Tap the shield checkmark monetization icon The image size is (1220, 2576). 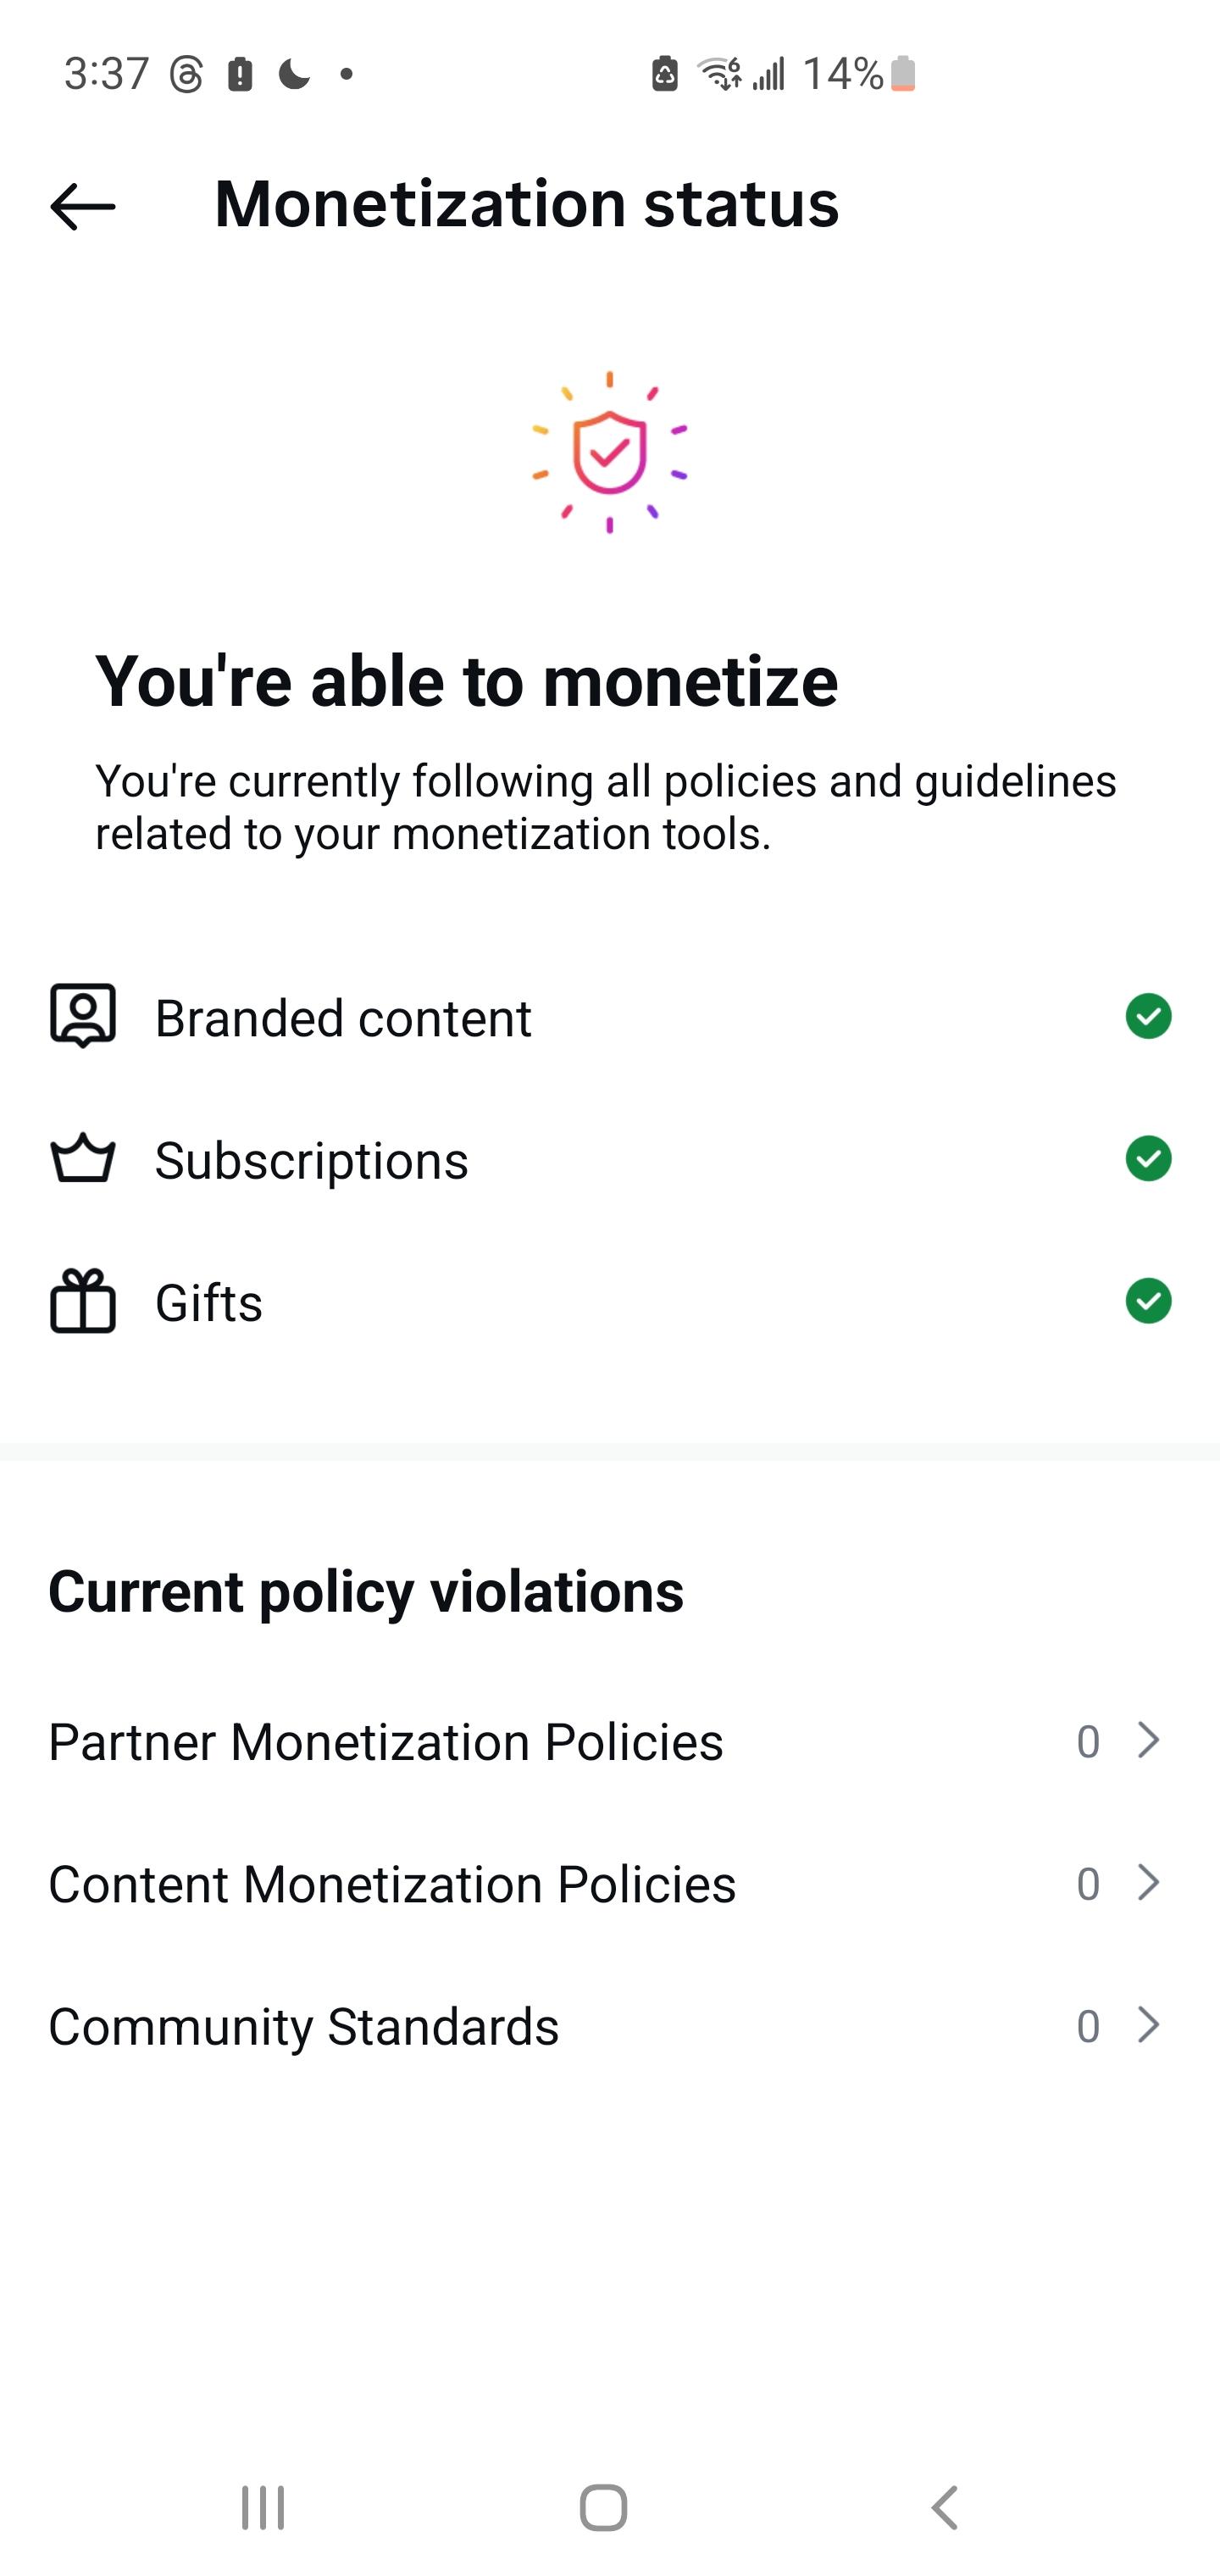click(609, 452)
